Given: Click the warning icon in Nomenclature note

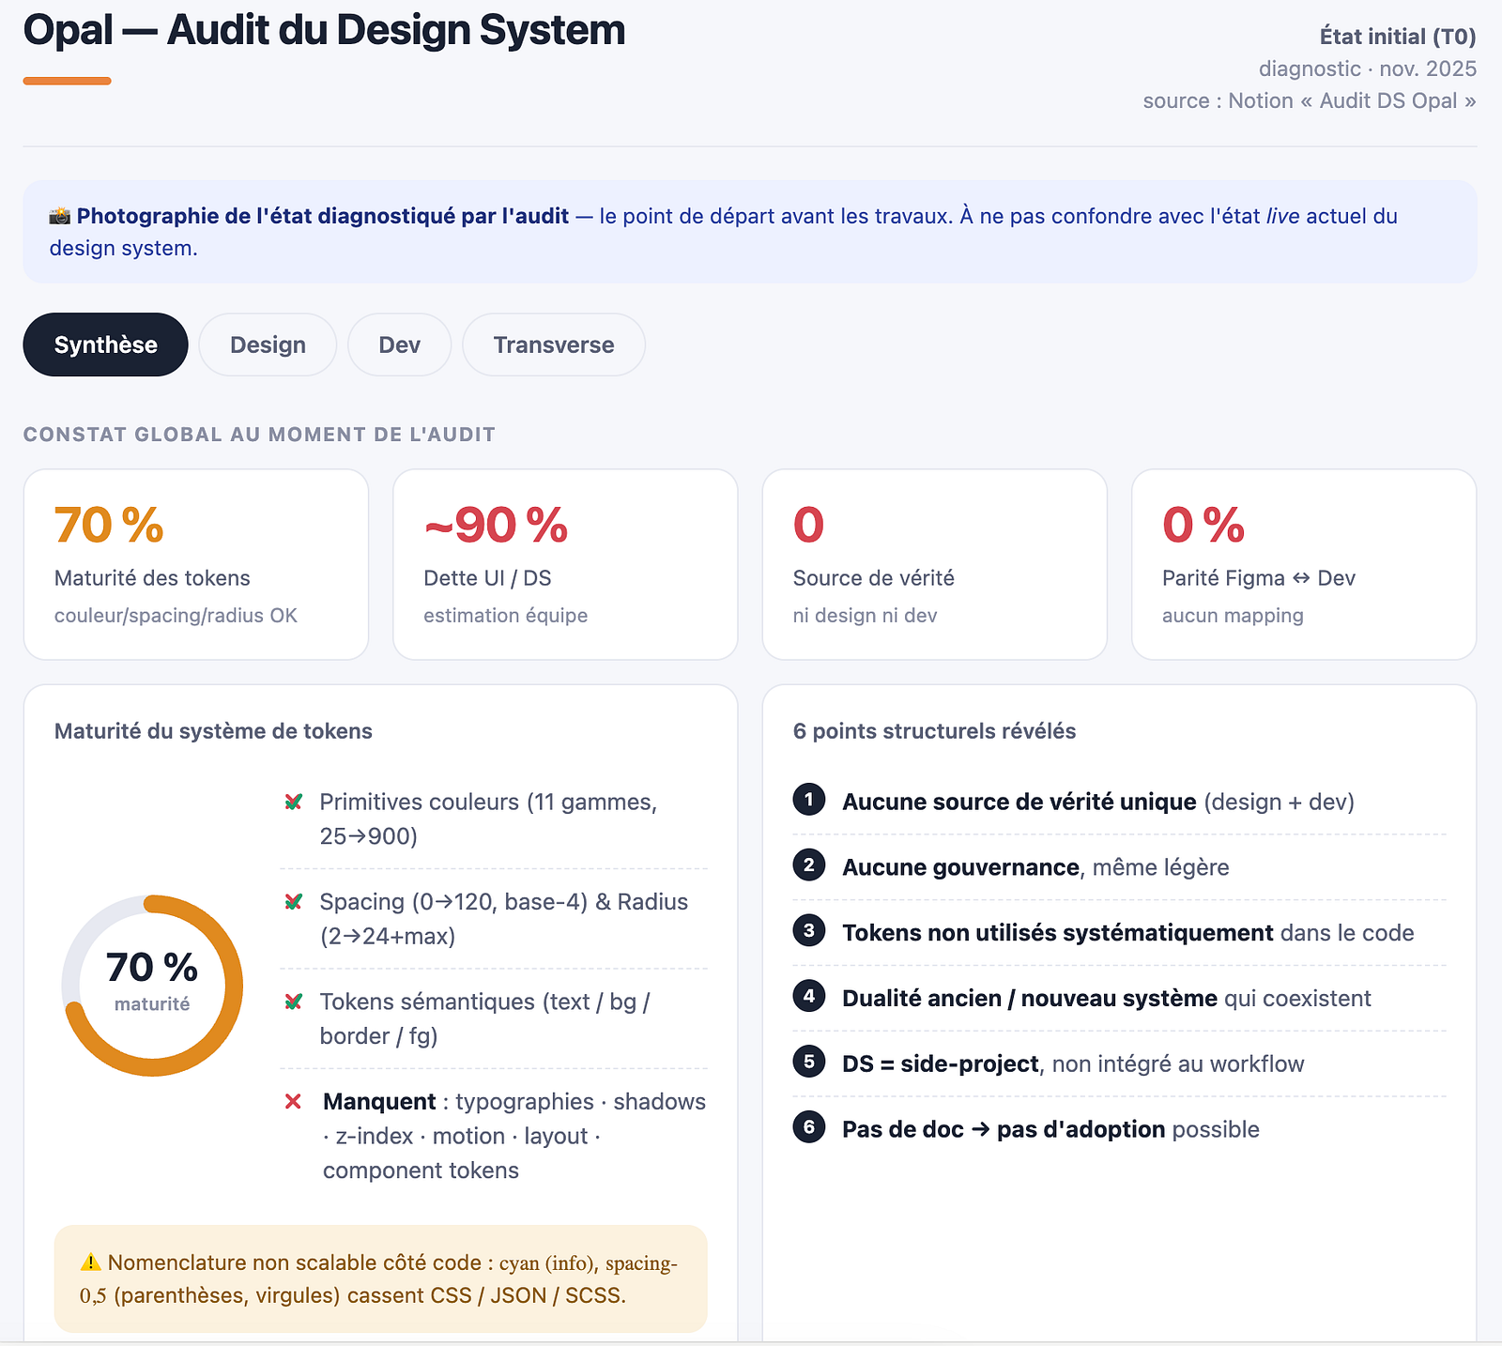Looking at the screenshot, I should click(x=90, y=1262).
